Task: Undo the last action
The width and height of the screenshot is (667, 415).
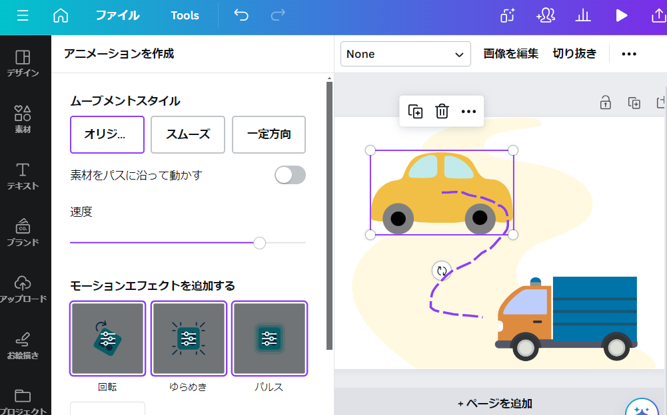Action: coord(241,15)
